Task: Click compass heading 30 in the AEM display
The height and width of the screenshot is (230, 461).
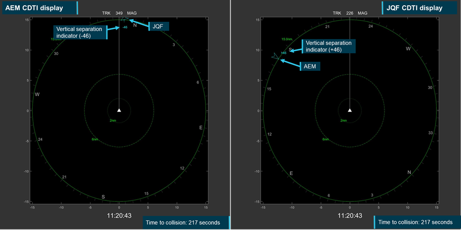Action: [x=56, y=53]
